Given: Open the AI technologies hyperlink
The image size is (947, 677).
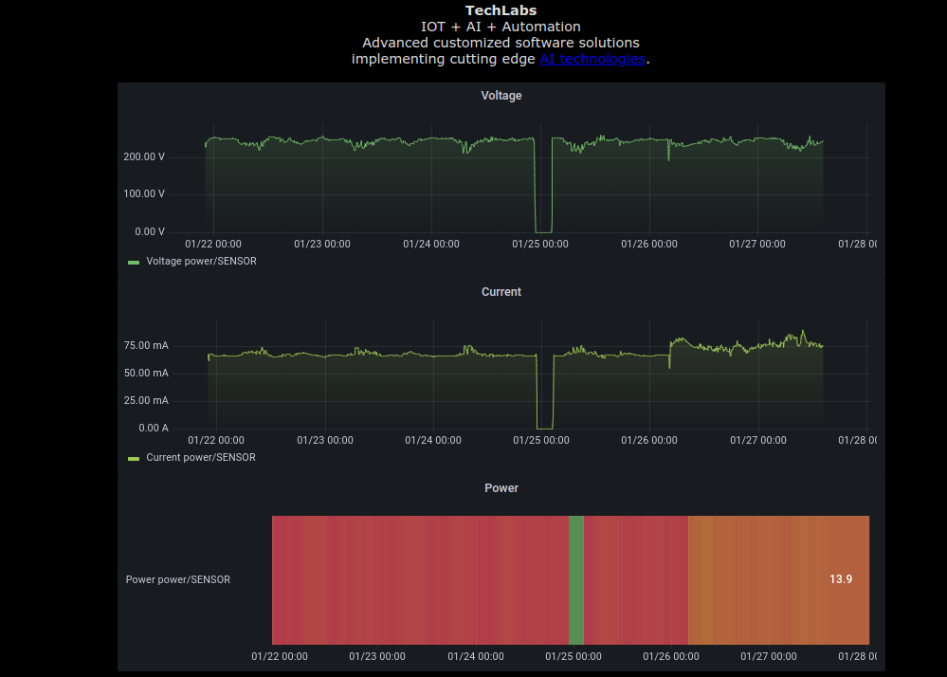Looking at the screenshot, I should click(x=592, y=58).
